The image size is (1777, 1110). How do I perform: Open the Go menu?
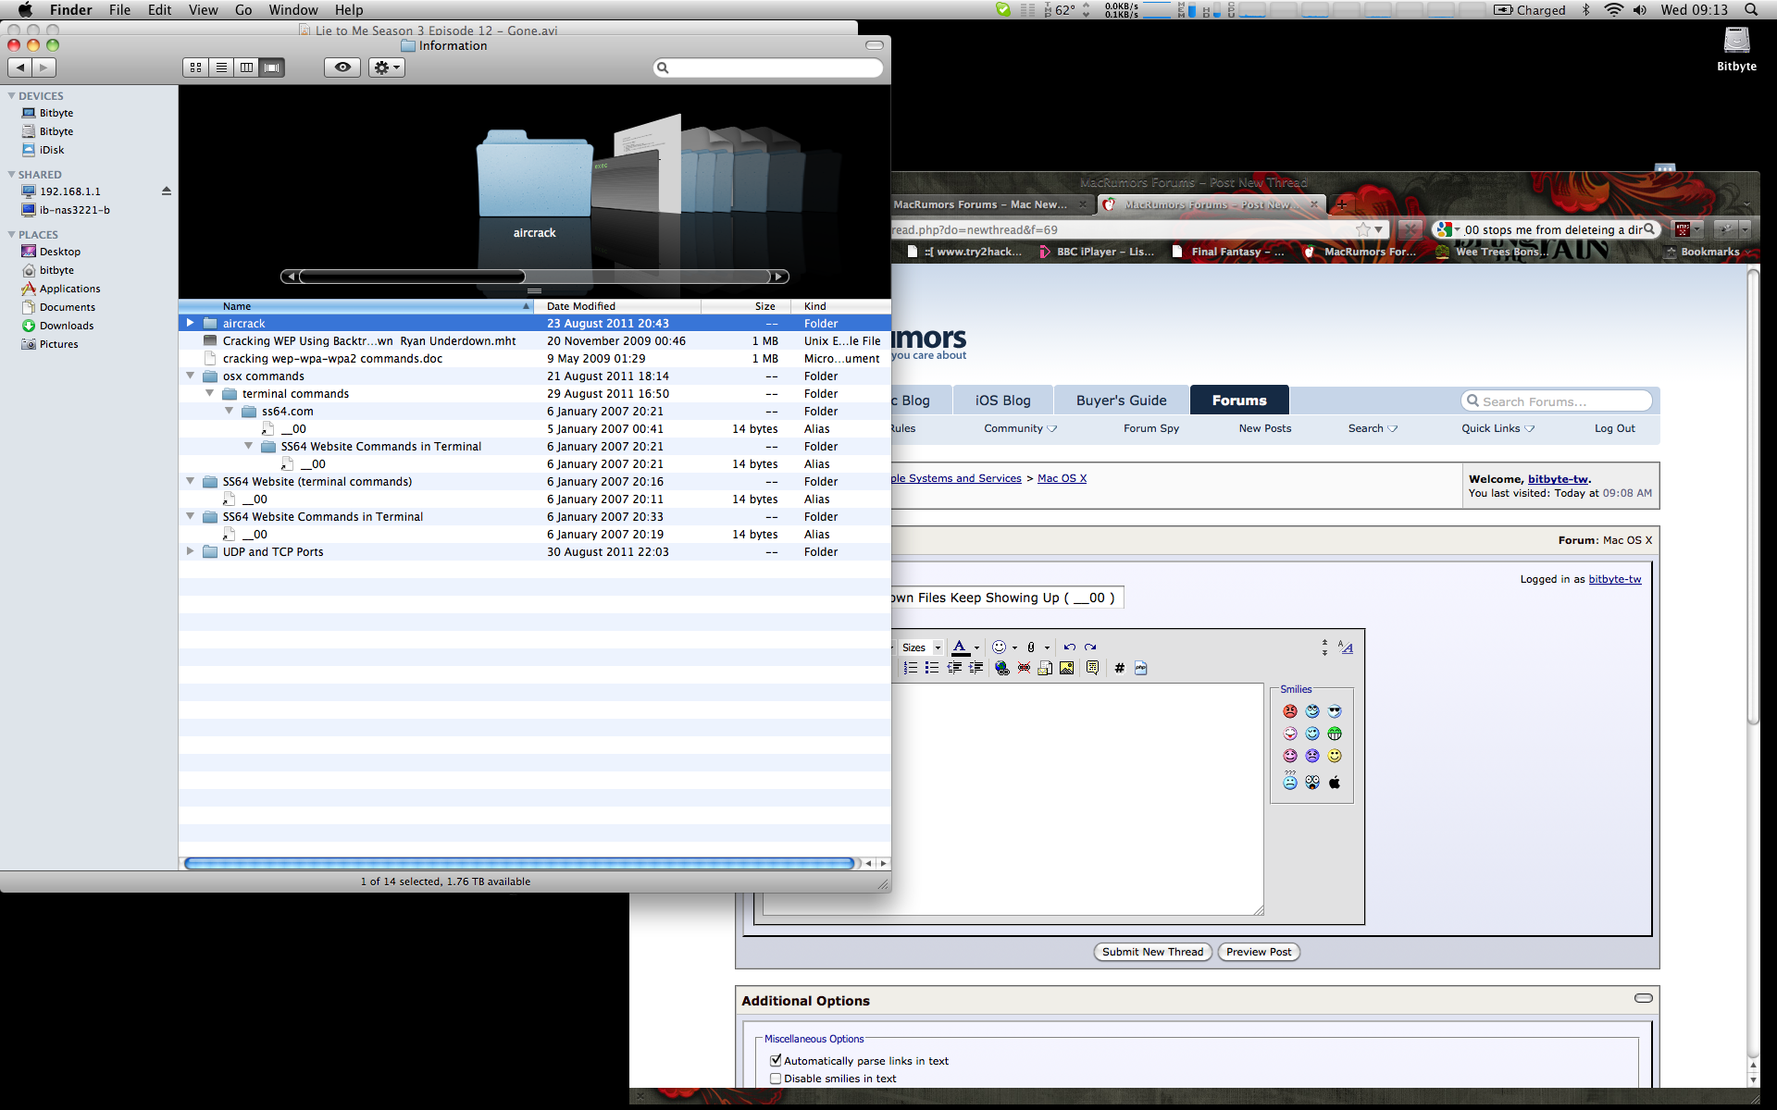(x=243, y=10)
